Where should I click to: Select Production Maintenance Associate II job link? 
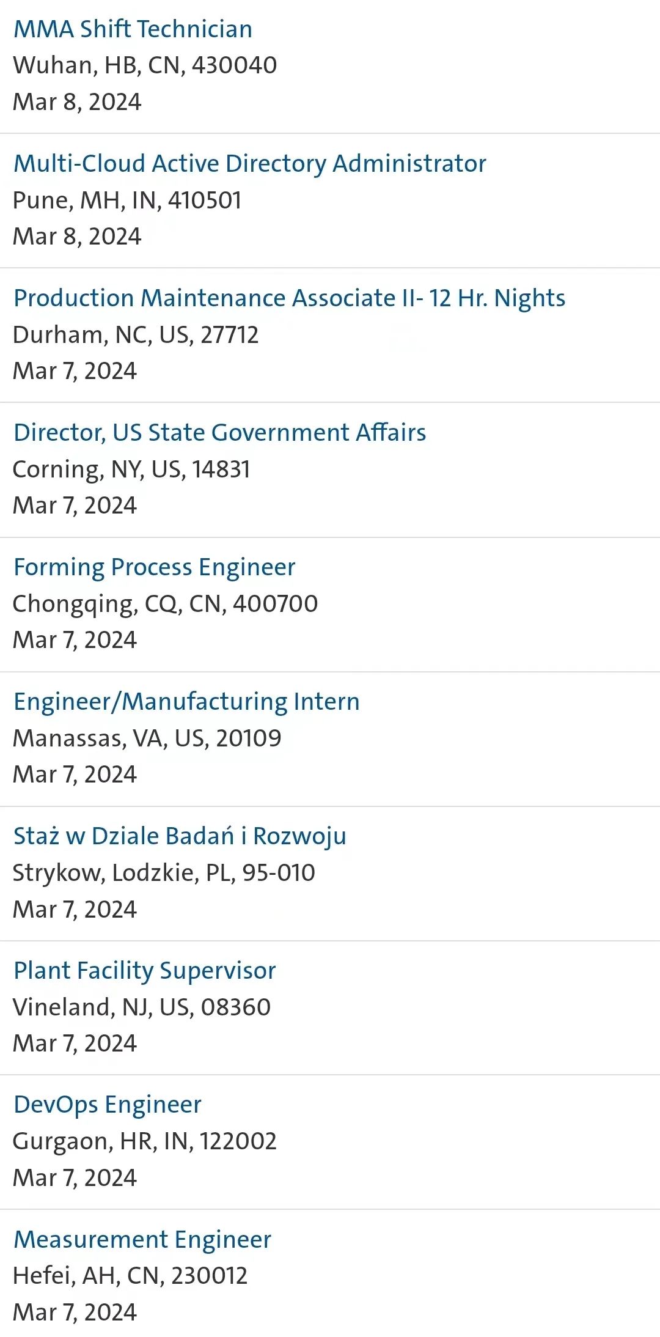(x=289, y=298)
